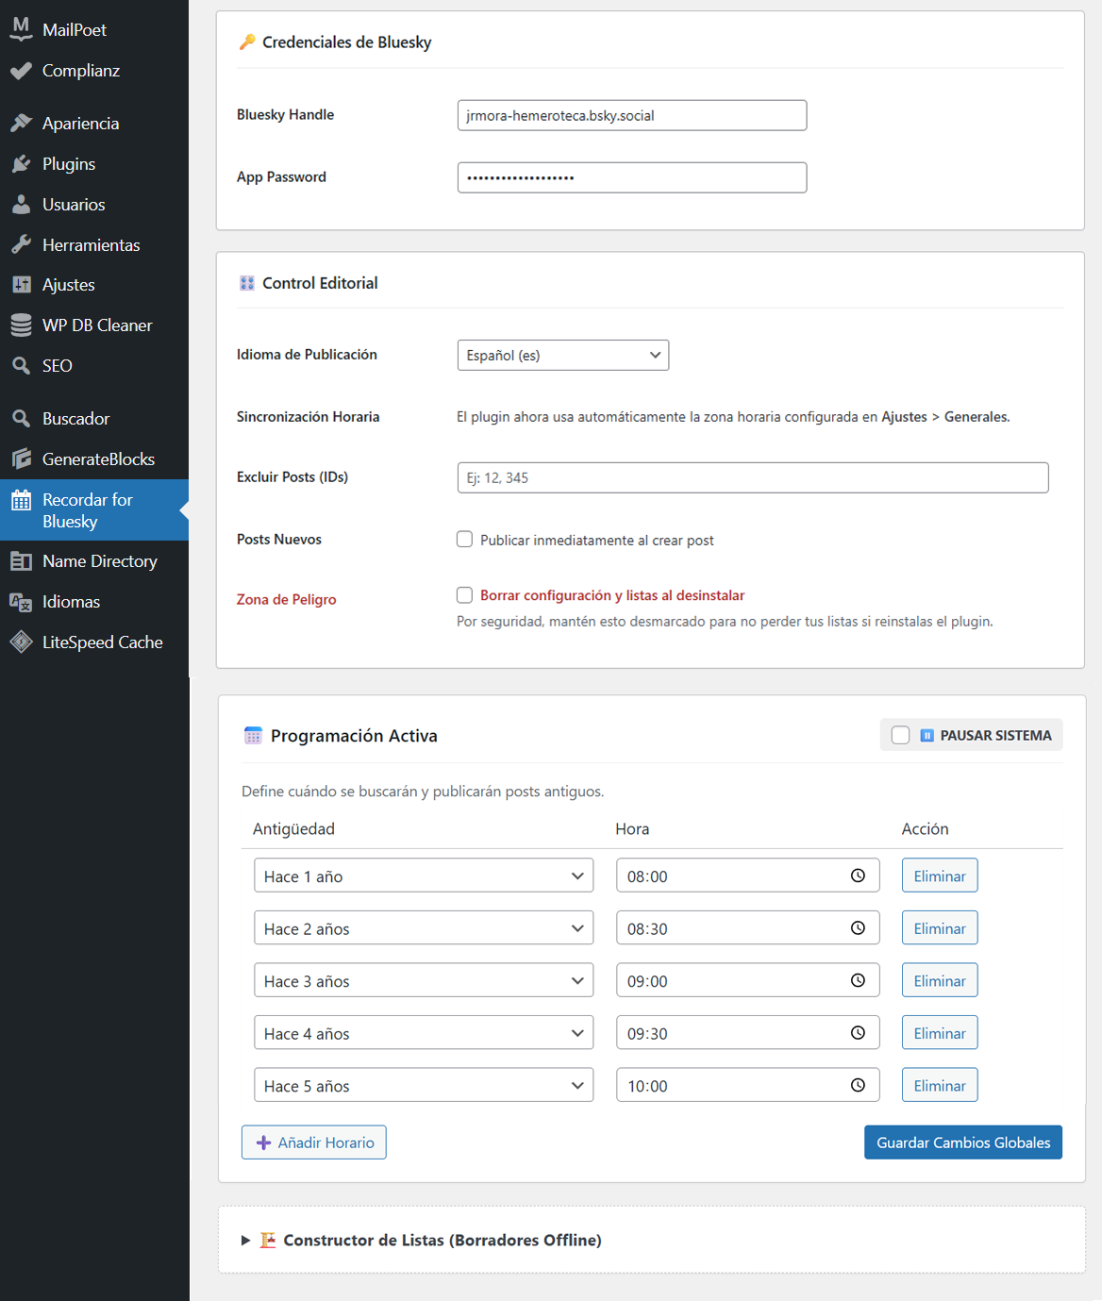Toggle the Pausar Sistema checkbox

(900, 735)
